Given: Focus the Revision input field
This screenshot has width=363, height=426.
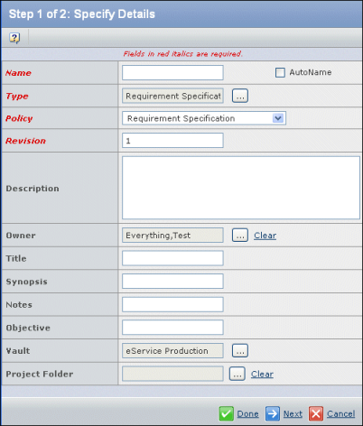Looking at the screenshot, I should pyautogui.click(x=172, y=141).
